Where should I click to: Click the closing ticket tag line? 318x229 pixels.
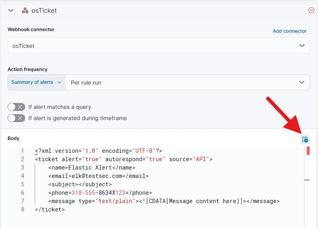tap(50, 209)
